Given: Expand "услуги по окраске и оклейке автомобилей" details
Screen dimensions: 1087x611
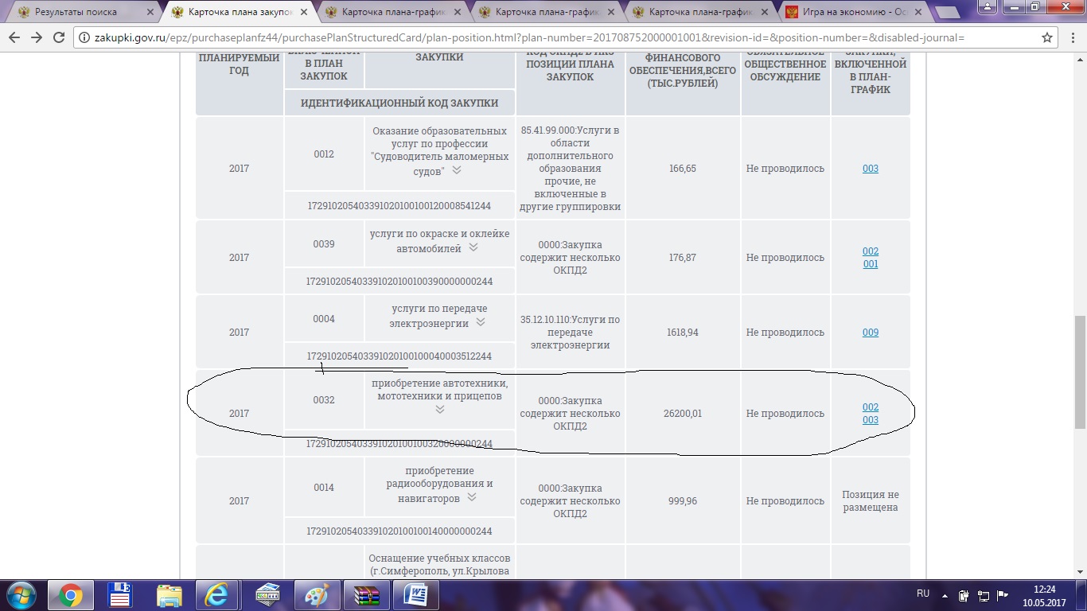Looking at the screenshot, I should [473, 247].
